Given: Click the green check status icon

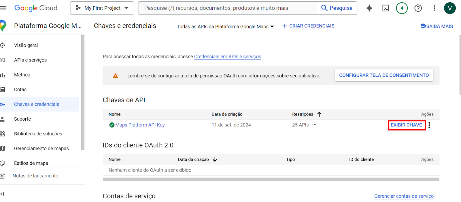Looking at the screenshot, I should (112, 125).
